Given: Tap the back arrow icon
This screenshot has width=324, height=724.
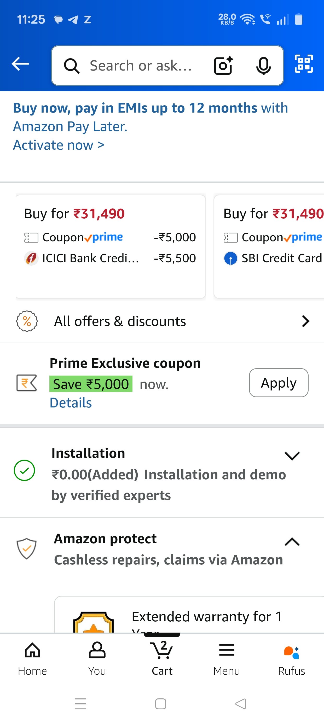Looking at the screenshot, I should 20,64.
